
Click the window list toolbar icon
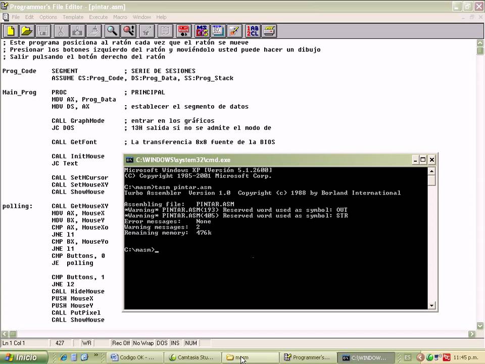(218, 31)
